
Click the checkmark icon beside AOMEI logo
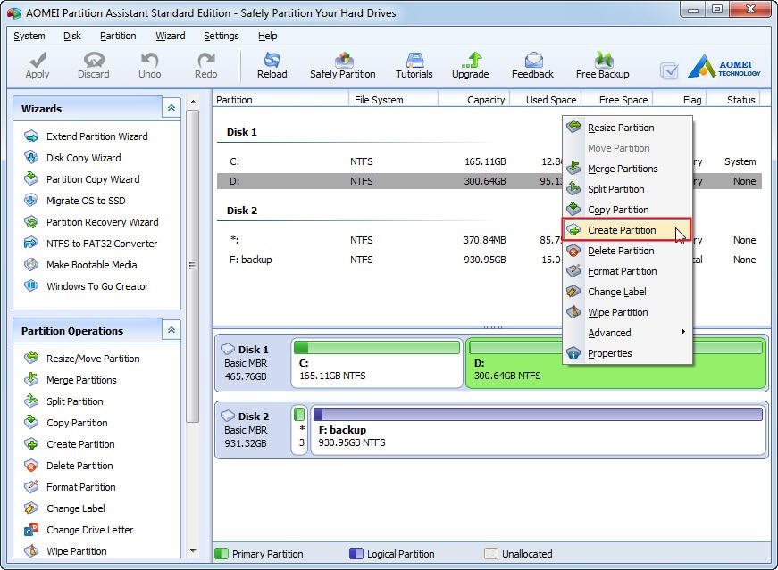point(669,71)
